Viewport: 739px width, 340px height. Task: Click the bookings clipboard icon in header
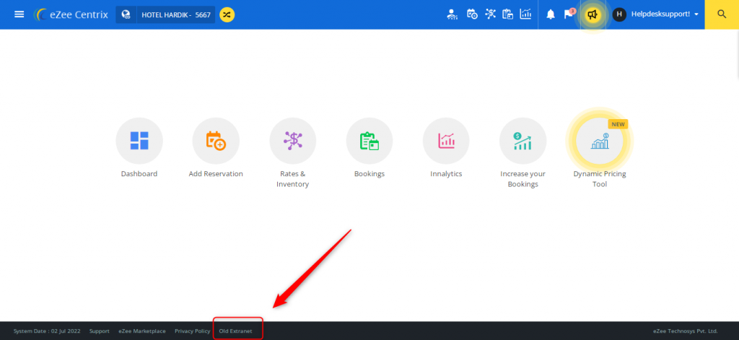tap(507, 14)
